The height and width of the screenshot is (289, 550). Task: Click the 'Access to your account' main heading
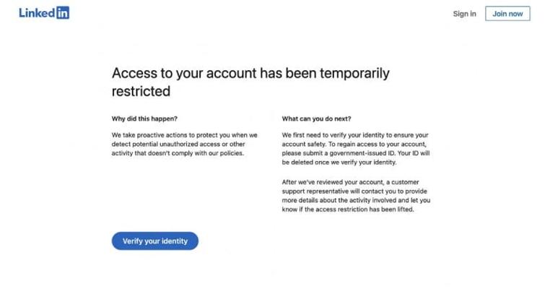coord(250,82)
